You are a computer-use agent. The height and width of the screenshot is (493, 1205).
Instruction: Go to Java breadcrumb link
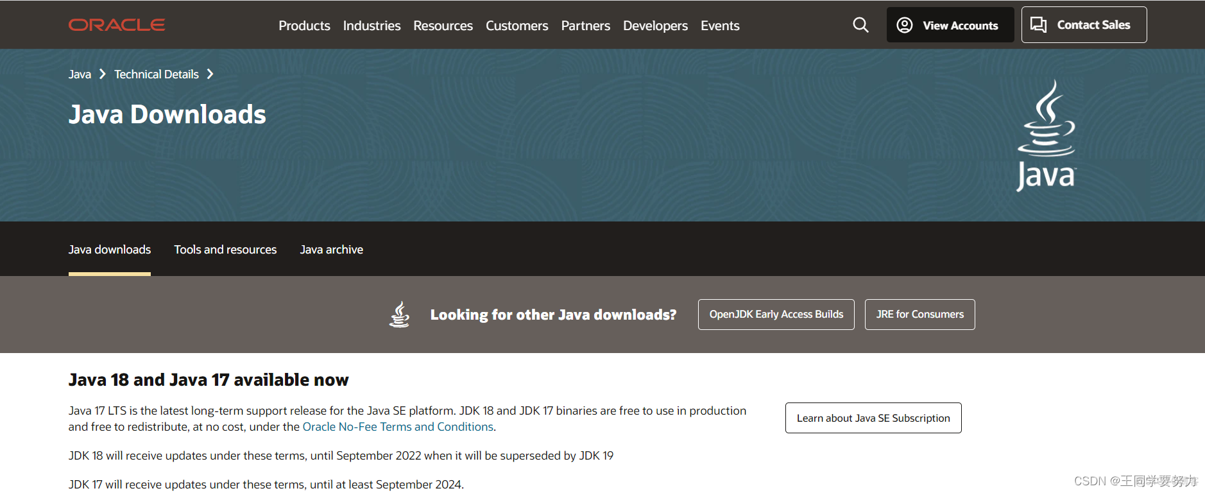[80, 74]
